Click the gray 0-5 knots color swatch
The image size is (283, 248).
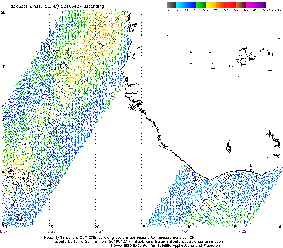point(171,5)
